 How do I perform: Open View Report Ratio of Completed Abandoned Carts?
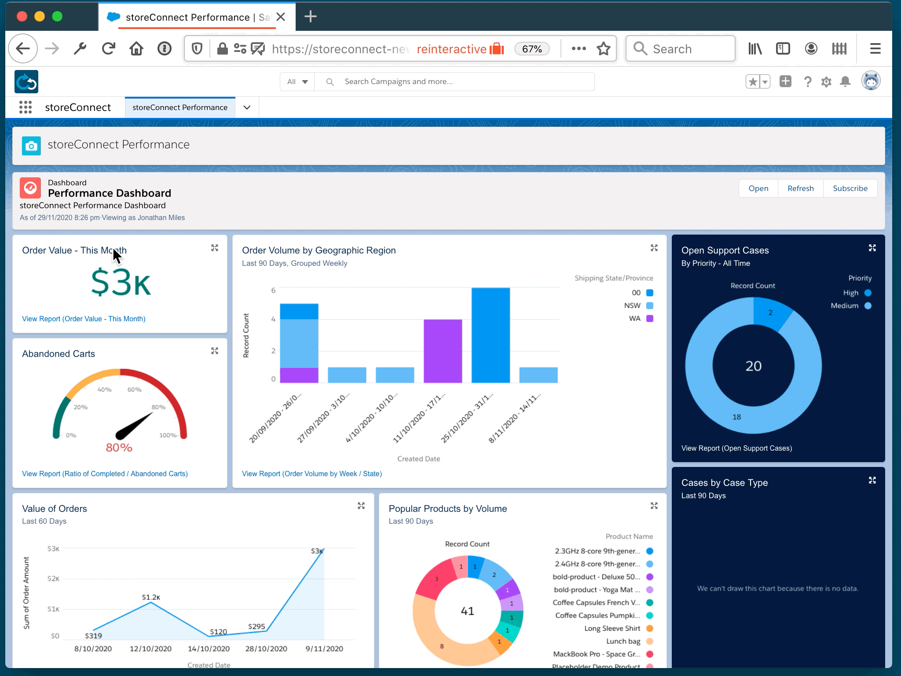pos(105,474)
